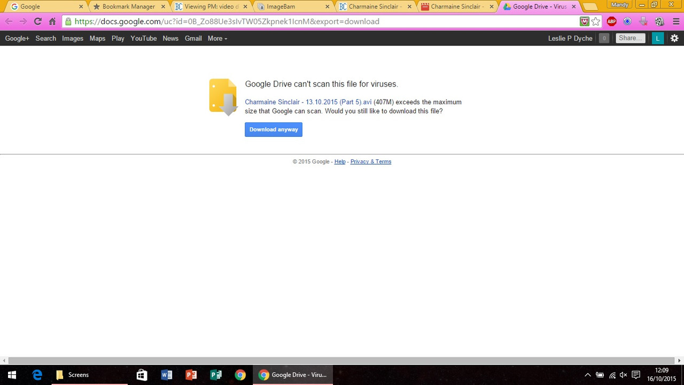The width and height of the screenshot is (684, 385).
Task: Open Maps in the Google bar
Action: click(97, 38)
